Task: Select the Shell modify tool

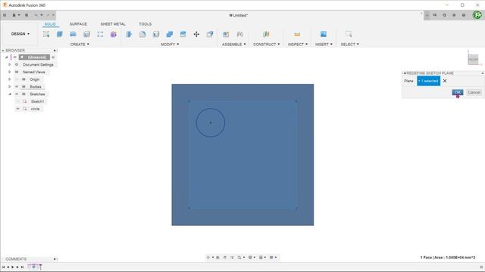Action: click(x=156, y=34)
